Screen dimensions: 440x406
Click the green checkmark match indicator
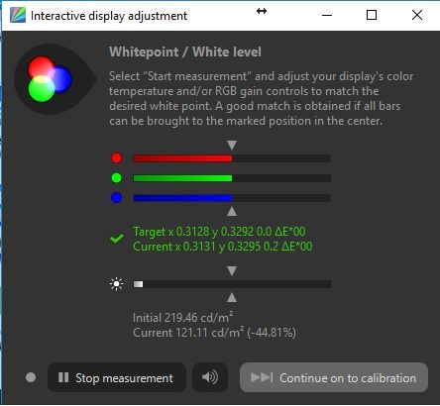[117, 239]
